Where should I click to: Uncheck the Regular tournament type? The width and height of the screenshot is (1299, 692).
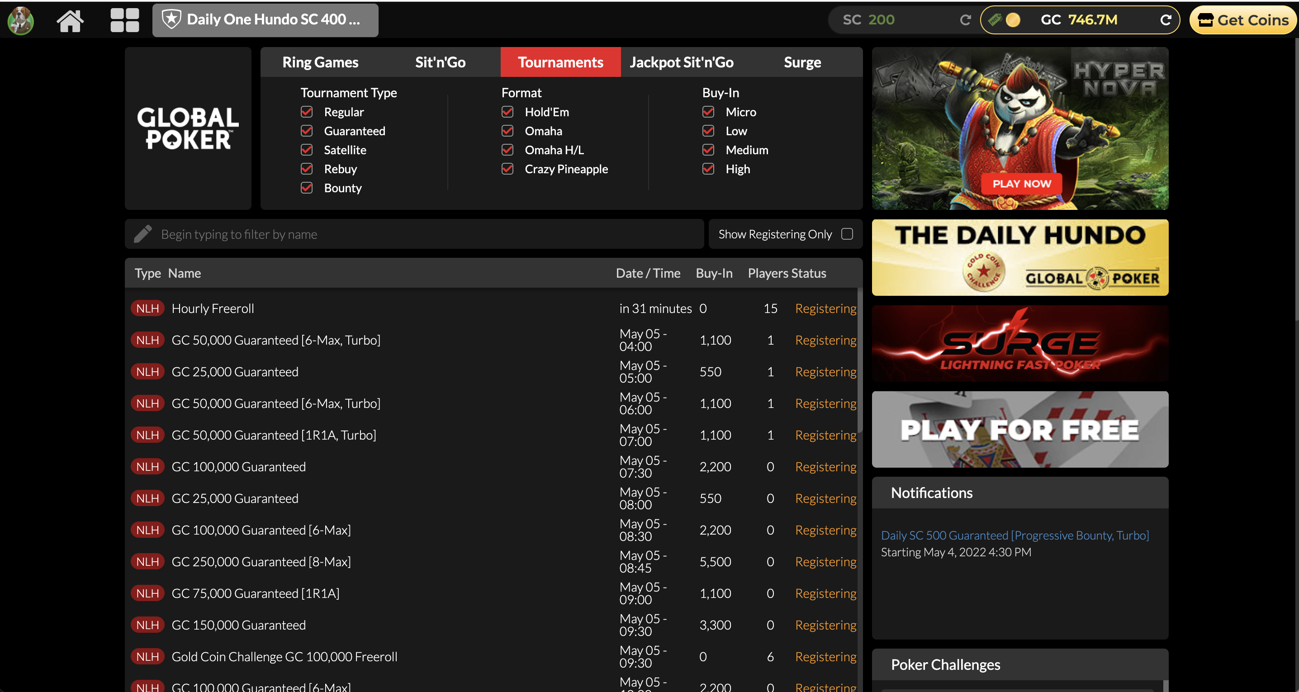[307, 111]
